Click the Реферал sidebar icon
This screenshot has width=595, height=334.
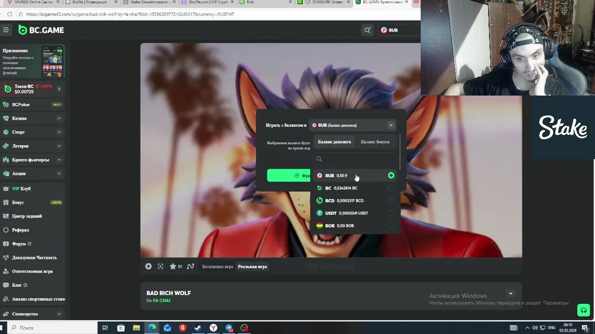pos(6,230)
